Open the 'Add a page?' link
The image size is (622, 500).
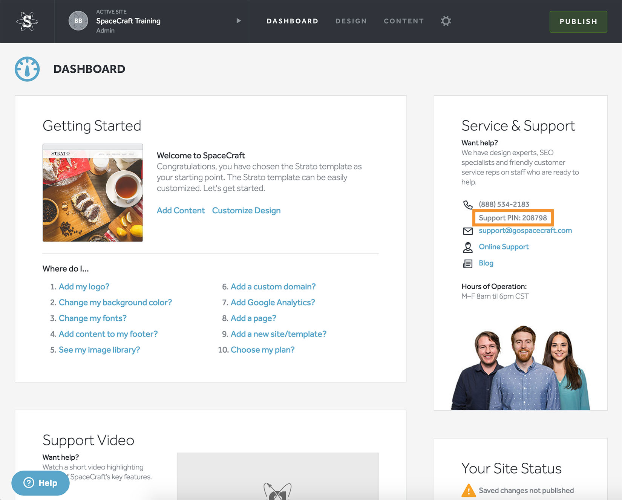tap(253, 318)
